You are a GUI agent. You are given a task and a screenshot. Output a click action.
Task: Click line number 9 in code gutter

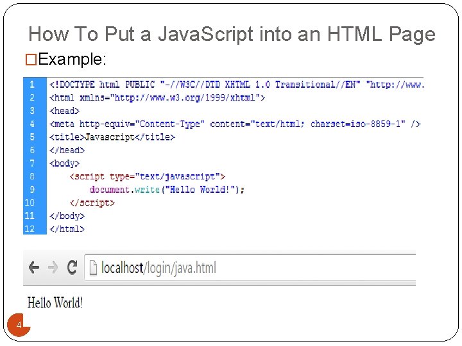point(32,189)
